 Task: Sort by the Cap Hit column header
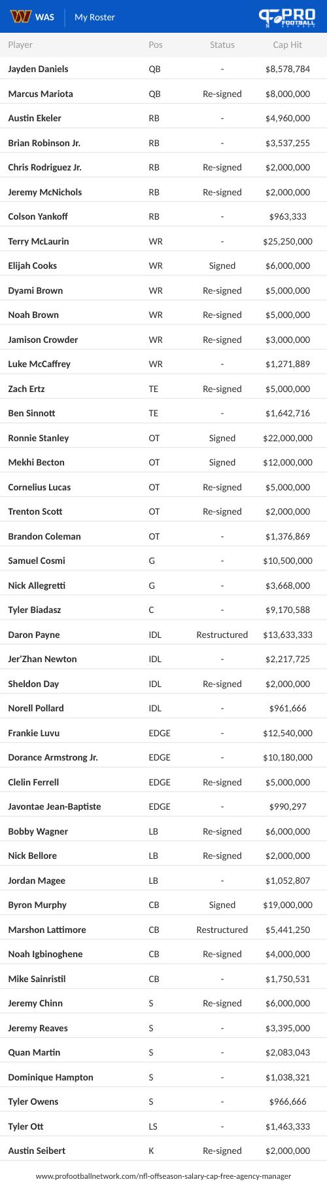pyautogui.click(x=288, y=45)
